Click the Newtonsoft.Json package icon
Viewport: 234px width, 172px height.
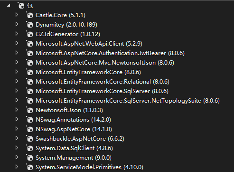tap(30, 110)
